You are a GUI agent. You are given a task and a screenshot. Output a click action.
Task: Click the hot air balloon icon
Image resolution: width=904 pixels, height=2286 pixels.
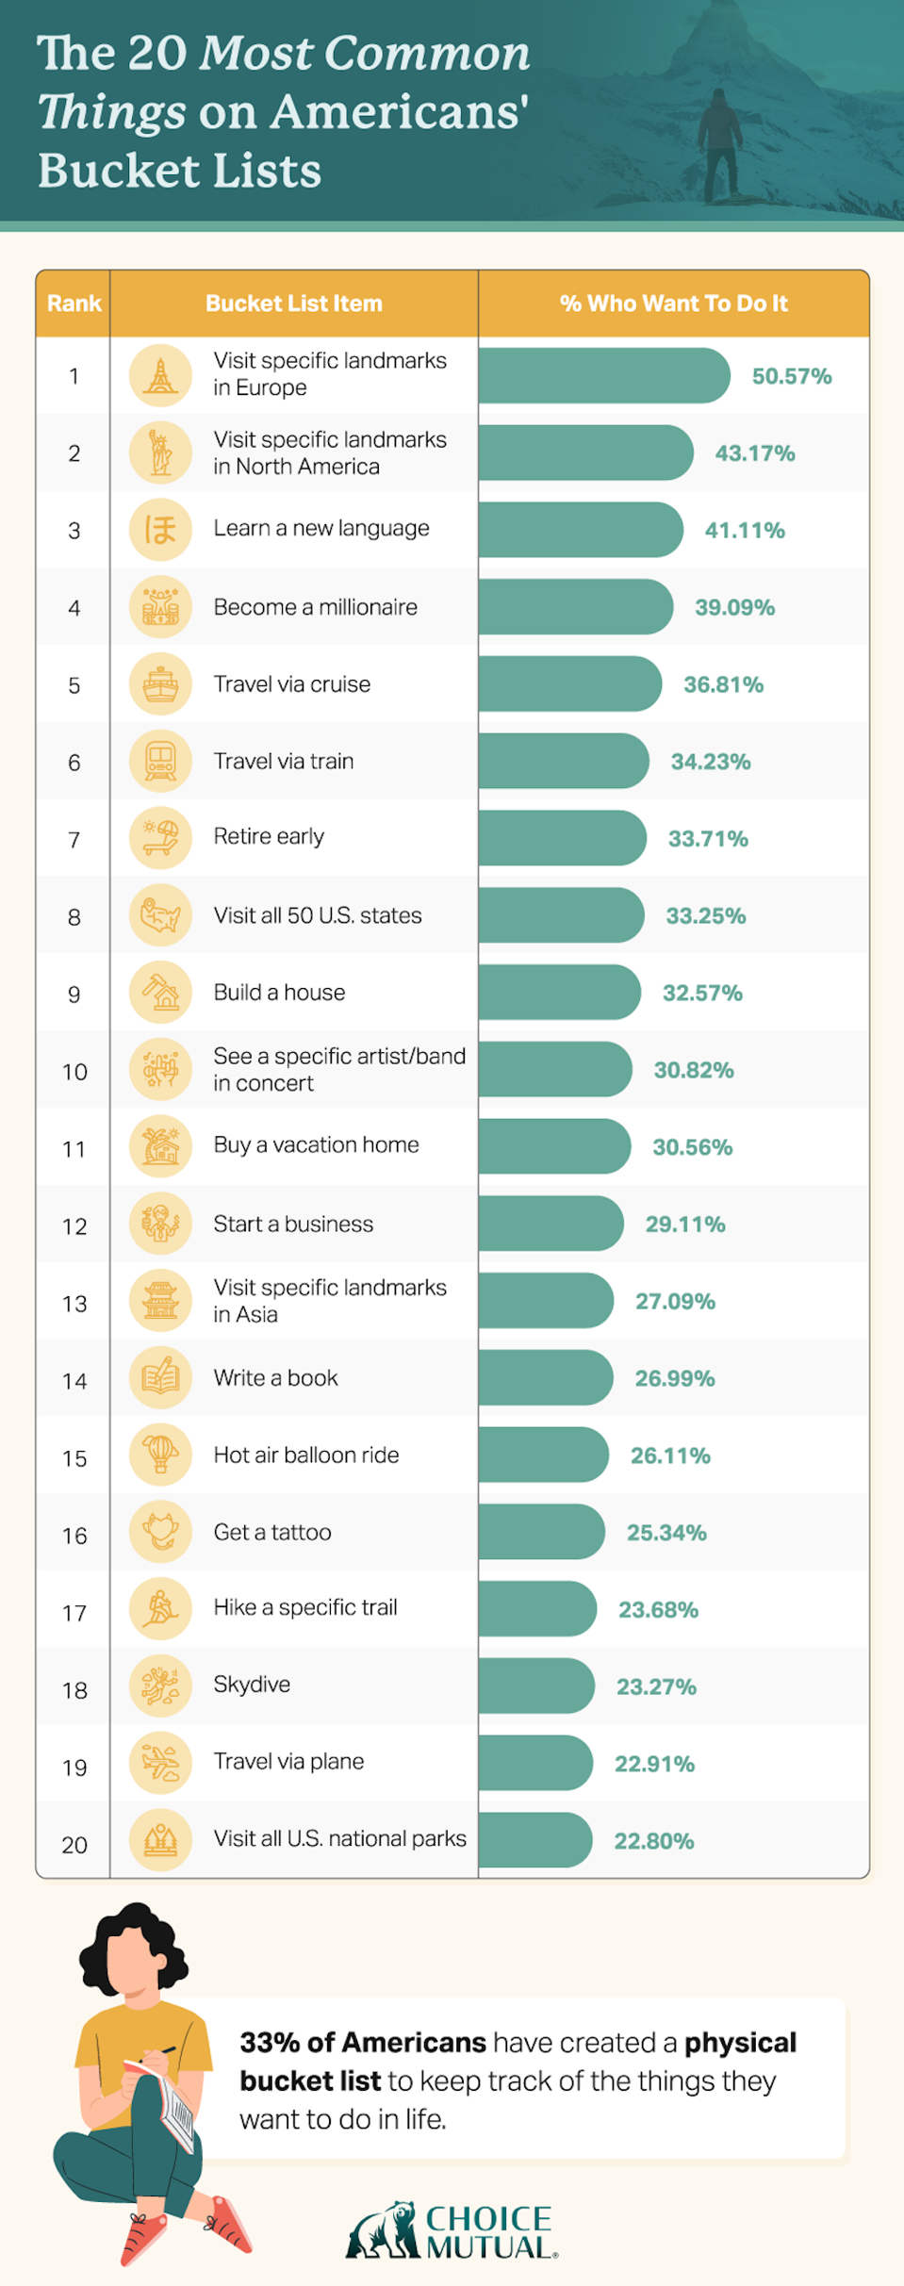pos(160,1455)
